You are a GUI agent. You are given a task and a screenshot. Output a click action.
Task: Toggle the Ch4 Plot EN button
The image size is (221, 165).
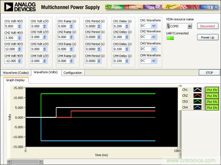click(x=212, y=108)
